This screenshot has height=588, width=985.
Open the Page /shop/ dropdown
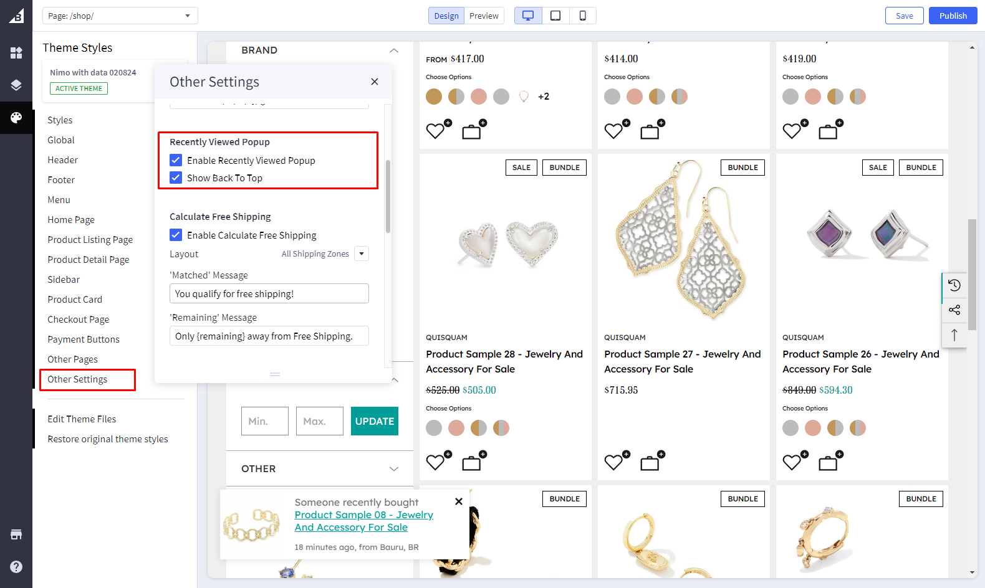click(120, 16)
